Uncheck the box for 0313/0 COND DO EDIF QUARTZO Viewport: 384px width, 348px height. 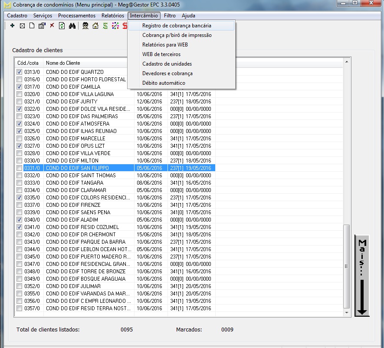tap(19, 72)
